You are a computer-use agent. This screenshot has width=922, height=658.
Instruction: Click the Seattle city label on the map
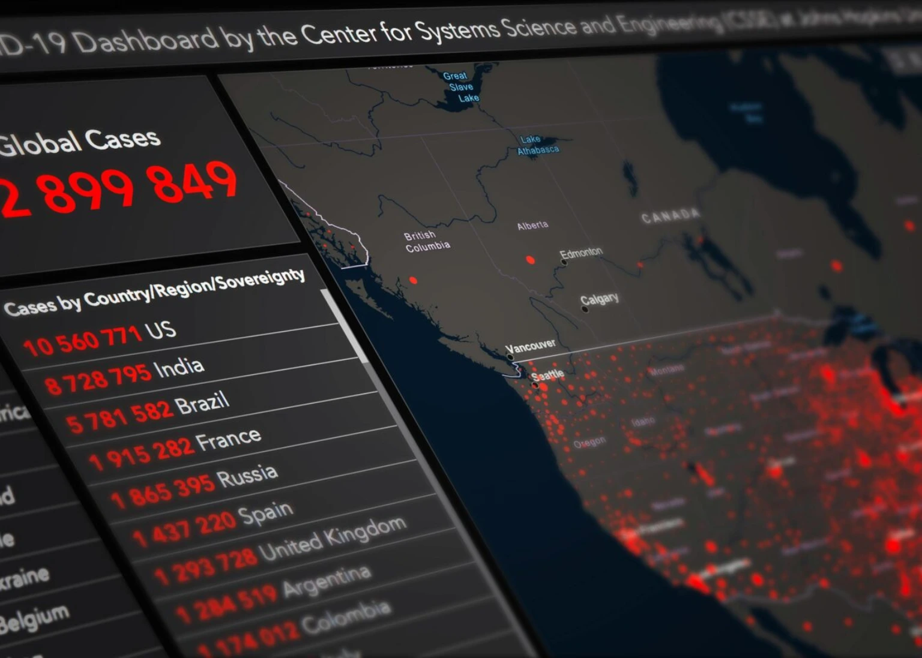coord(547,375)
